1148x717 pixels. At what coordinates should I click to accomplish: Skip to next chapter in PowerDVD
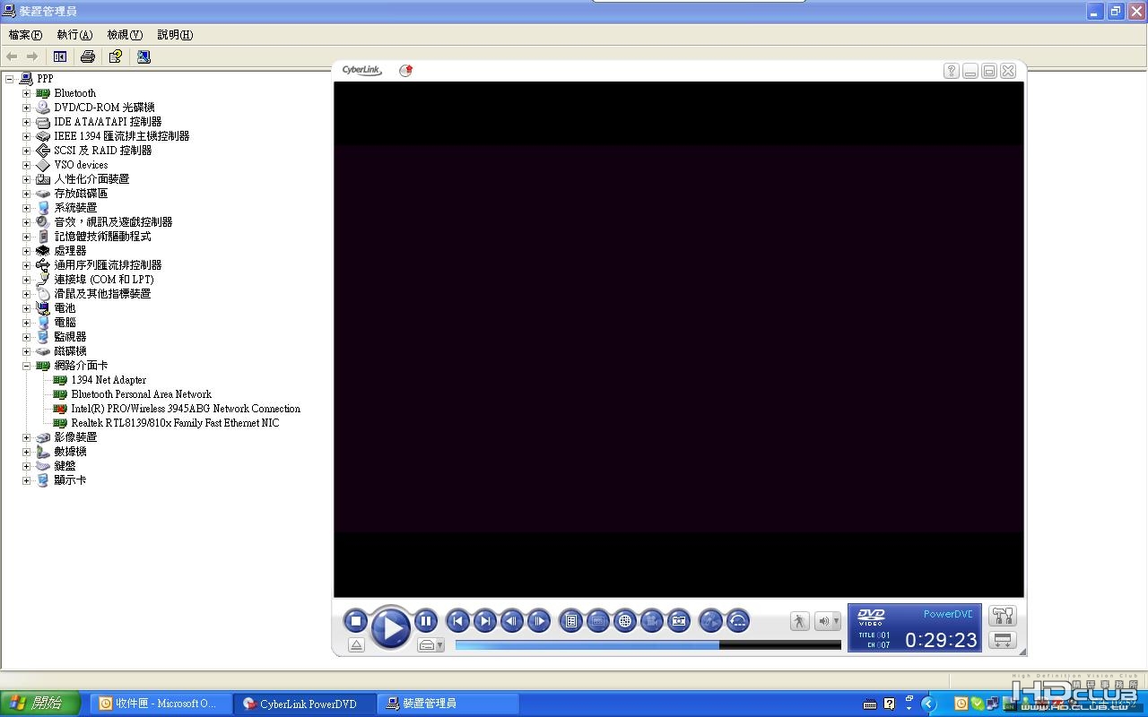pyautogui.click(x=484, y=620)
